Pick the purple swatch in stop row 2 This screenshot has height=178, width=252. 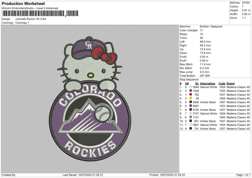tap(191, 91)
